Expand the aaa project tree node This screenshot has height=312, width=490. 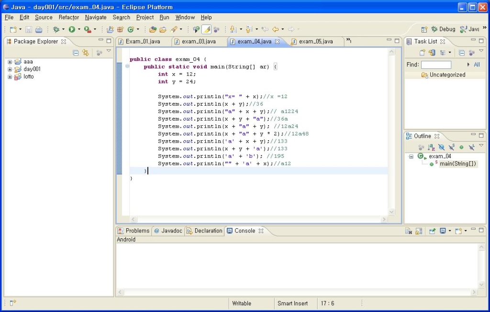pyautogui.click(x=10, y=62)
